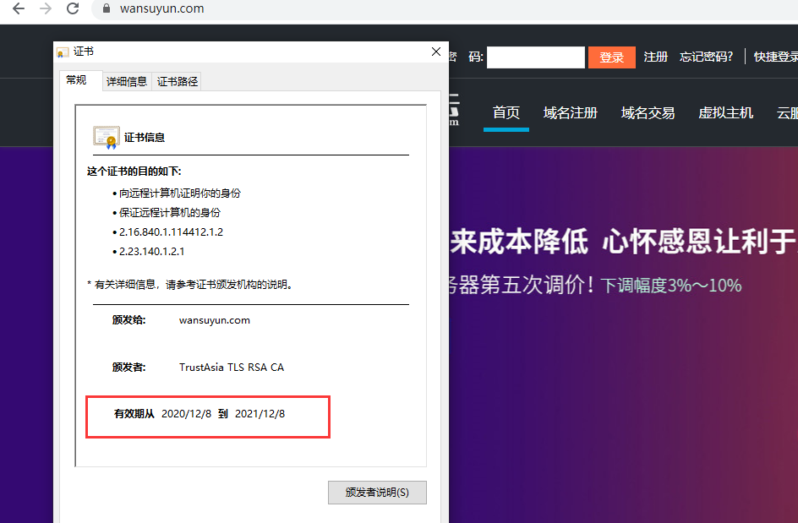Click the issuer TrustAsia TLS RSA CA
The image size is (798, 523).
click(232, 368)
